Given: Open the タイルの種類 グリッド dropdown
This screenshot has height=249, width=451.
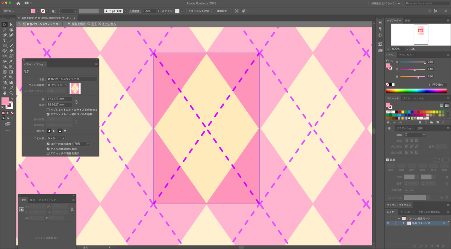Looking at the screenshot, I should click(x=58, y=85).
